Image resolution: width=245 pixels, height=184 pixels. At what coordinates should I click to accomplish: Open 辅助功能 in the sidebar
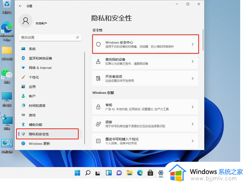pyautogui.click(x=50, y=125)
